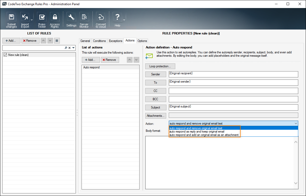Go to the Options tab
306x196 pixels.
(142, 41)
